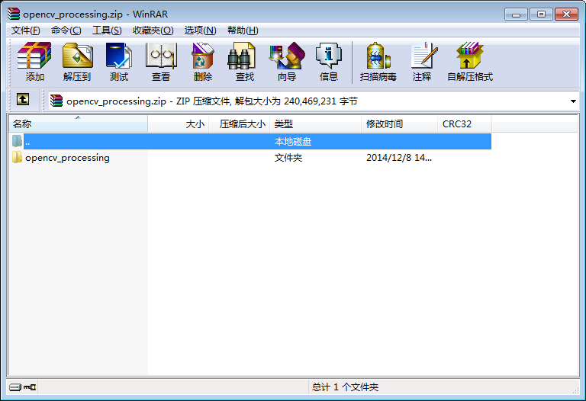Open the View (查看) tool
Viewport: 586px width, 401px height.
tap(161, 62)
